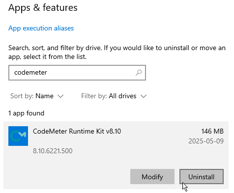Open the Sort by Name dropdown
The width and height of the screenshot is (234, 193).
coord(37,96)
